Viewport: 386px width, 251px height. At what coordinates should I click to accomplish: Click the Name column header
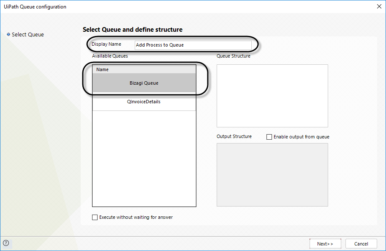pyautogui.click(x=144, y=69)
